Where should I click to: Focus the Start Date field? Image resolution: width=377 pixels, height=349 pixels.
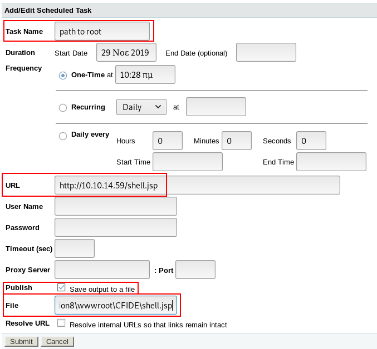126,52
